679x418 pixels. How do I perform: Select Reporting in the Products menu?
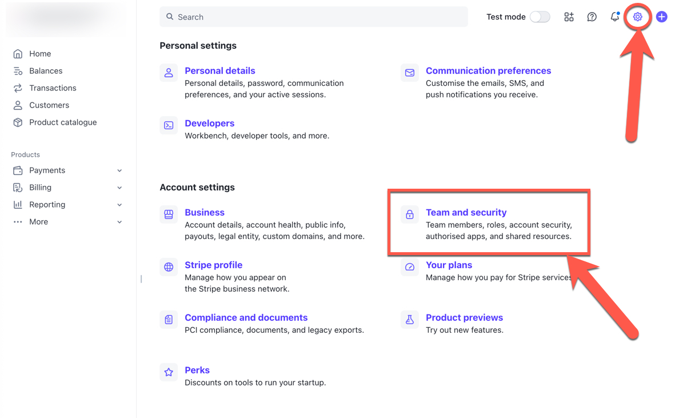pyautogui.click(x=47, y=205)
